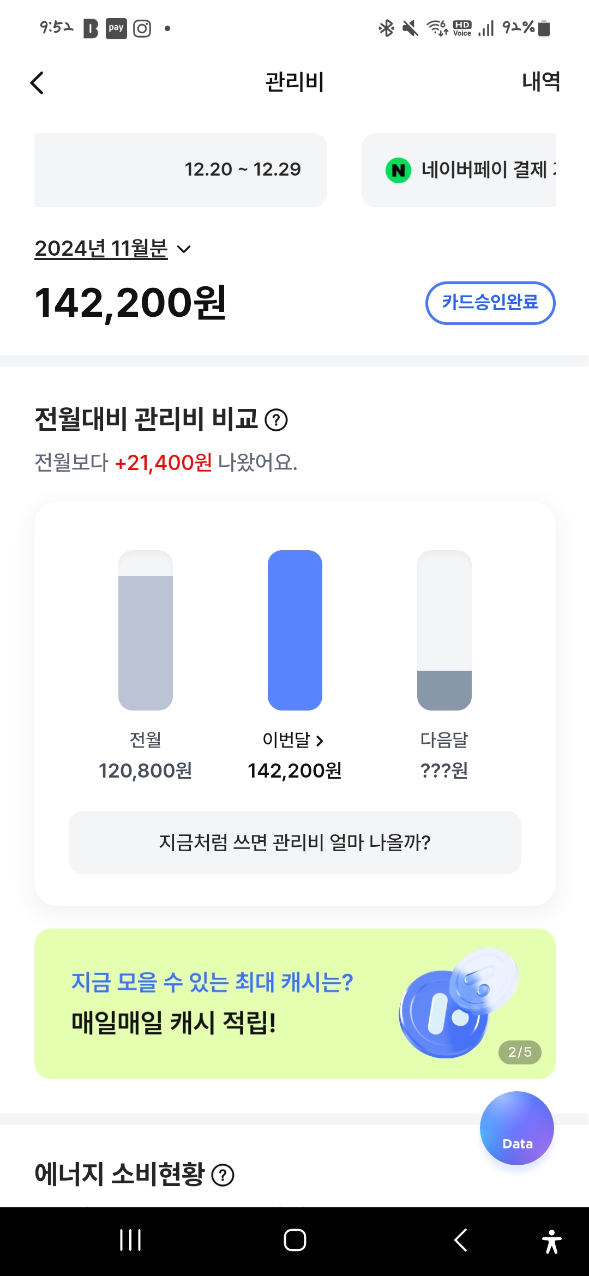Open 이번달 details via arrow
The image size is (589, 1276).
click(x=320, y=741)
